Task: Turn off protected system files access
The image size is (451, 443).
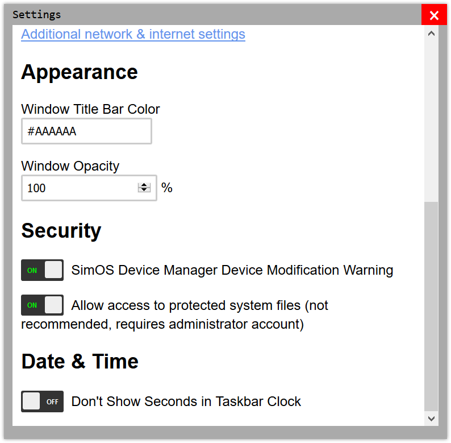Action: pyautogui.click(x=42, y=305)
